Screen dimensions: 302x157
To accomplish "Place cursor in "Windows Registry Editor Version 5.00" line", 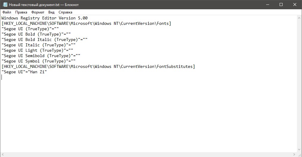I will (x=44, y=18).
